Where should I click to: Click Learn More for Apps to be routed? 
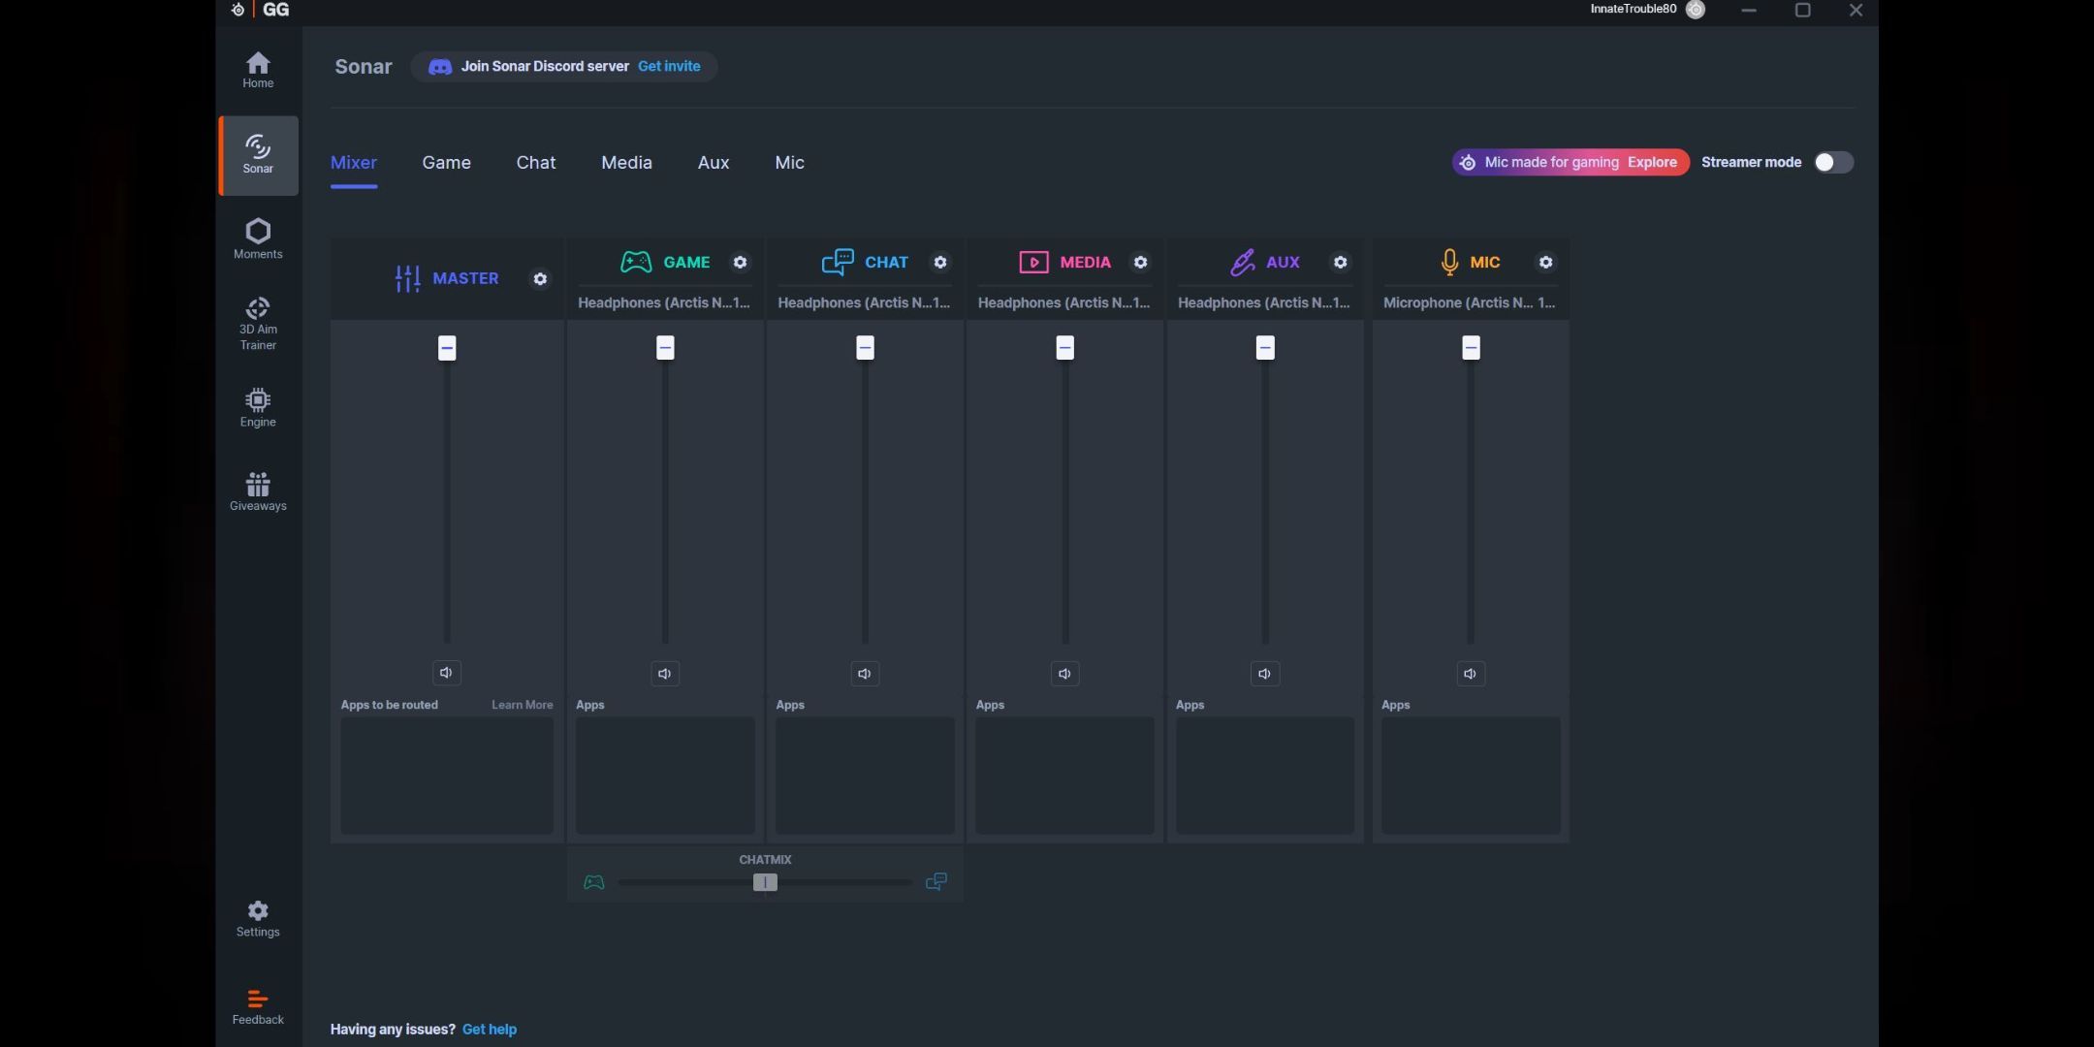pyautogui.click(x=521, y=704)
